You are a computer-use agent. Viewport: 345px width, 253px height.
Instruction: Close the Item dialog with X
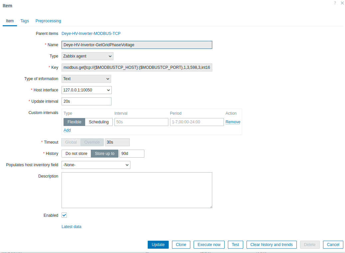point(342,3)
